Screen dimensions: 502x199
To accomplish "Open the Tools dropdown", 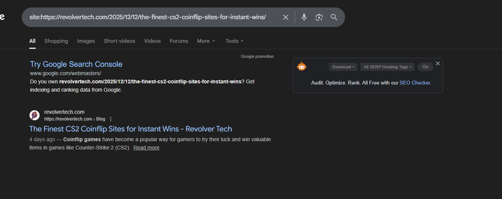I will click(x=234, y=41).
